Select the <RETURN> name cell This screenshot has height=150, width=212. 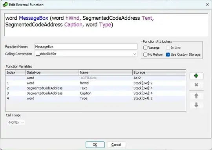pos(106,78)
